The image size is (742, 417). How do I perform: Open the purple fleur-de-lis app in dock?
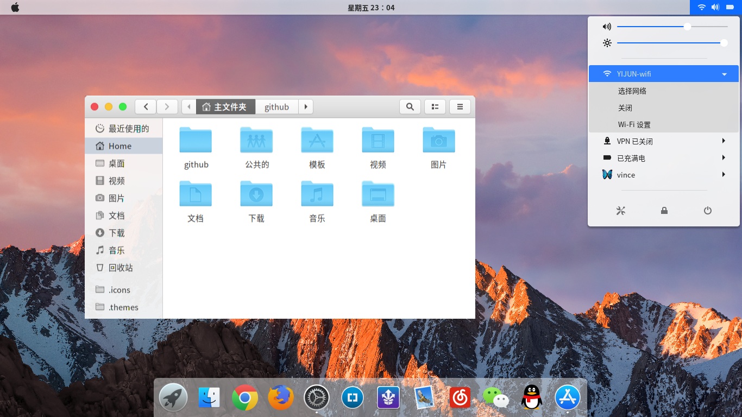click(388, 399)
